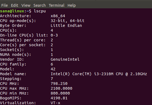Click the VT-x virtualization value
The image size is (152, 105).
click(55, 103)
